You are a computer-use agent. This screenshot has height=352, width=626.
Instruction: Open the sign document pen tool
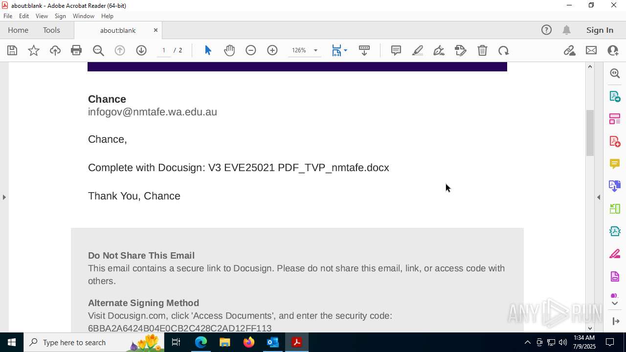pyautogui.click(x=439, y=50)
